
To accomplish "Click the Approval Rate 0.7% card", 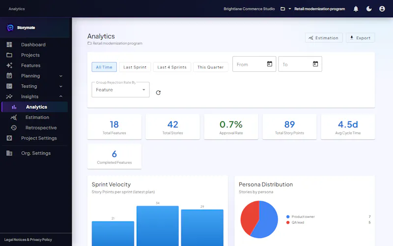I will click(x=231, y=127).
